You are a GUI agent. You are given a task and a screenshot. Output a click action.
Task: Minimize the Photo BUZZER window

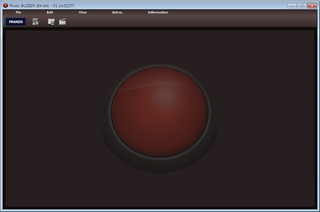tap(292, 6)
